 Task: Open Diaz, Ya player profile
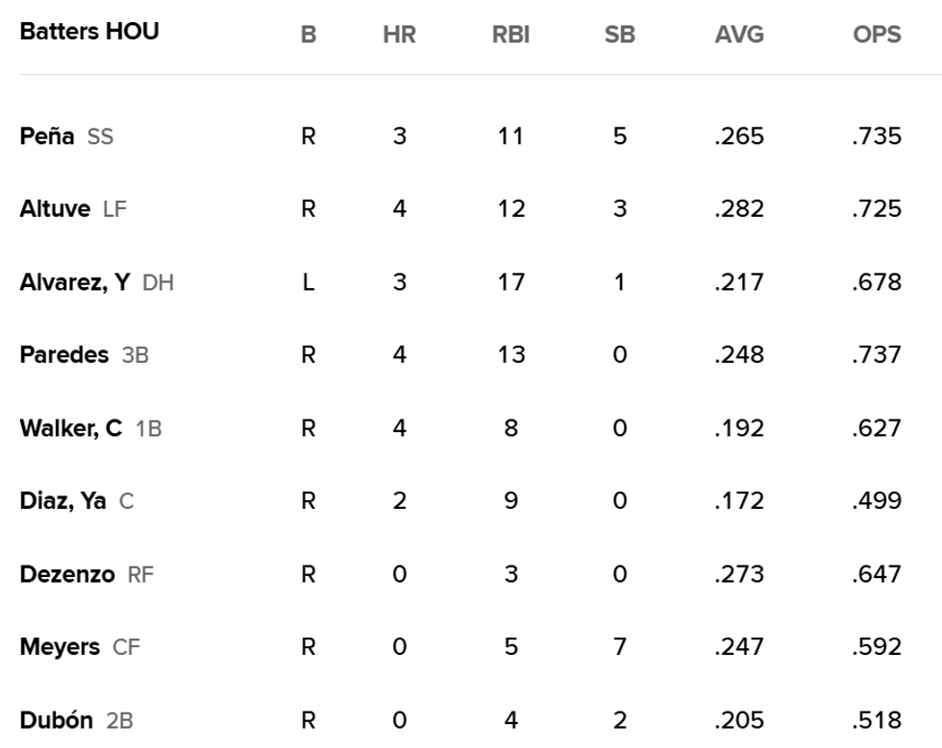click(62, 501)
